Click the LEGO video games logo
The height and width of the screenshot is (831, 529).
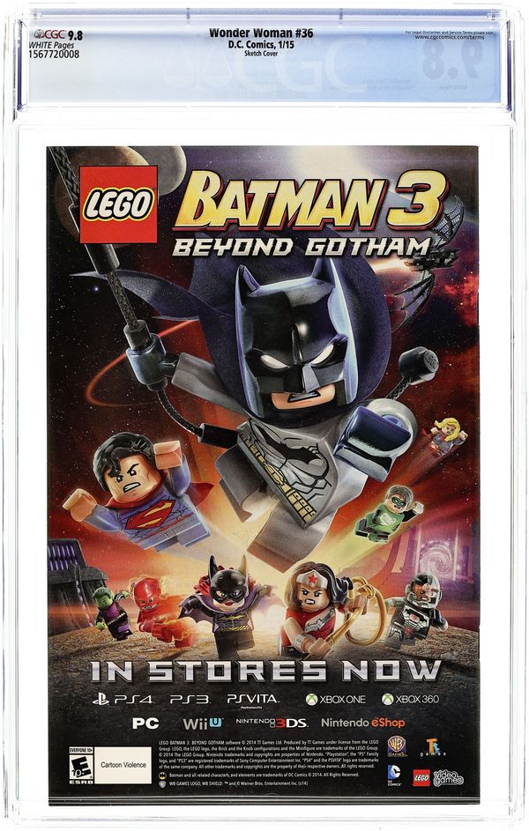438,777
